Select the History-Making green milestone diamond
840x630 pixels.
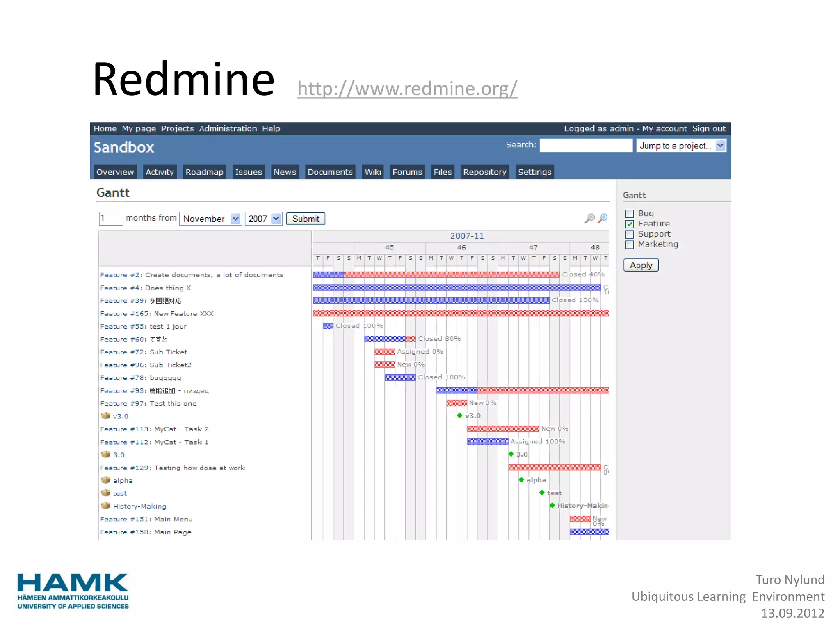[552, 505]
